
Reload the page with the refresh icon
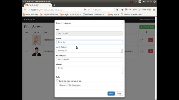89,10
